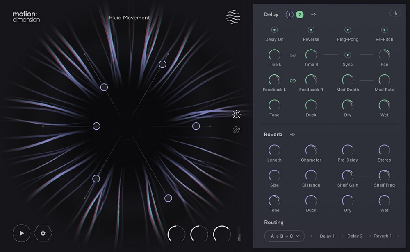Open the settings gear in the bottom left
This screenshot has height=252, width=410.
[x=43, y=233]
